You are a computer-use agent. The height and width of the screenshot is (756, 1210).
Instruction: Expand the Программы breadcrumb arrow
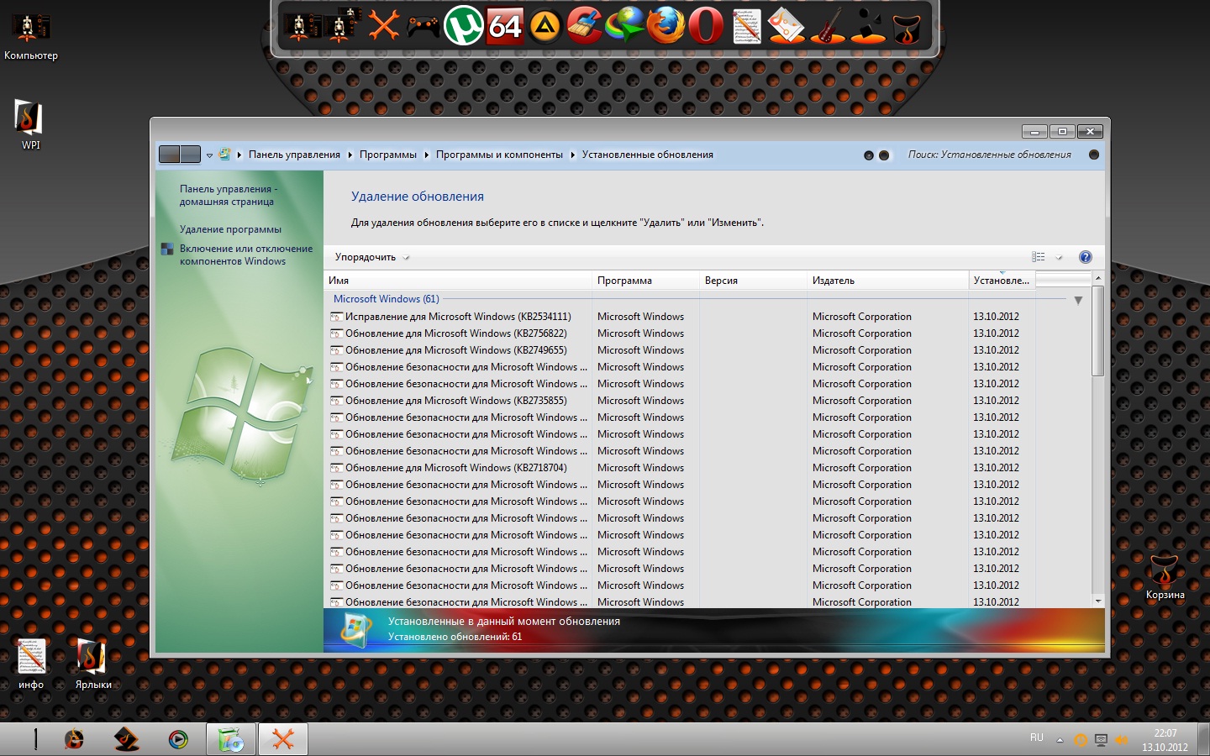coord(426,155)
